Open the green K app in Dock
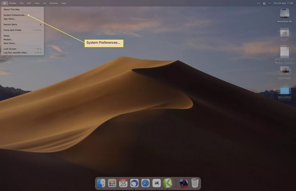Image resolution: width=296 pixels, height=191 pixels. coord(167,183)
